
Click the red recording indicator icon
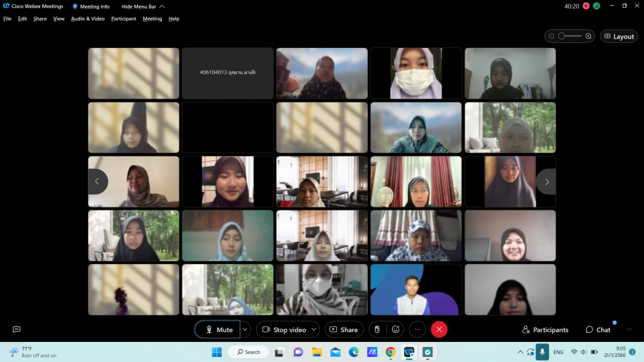pos(586,6)
